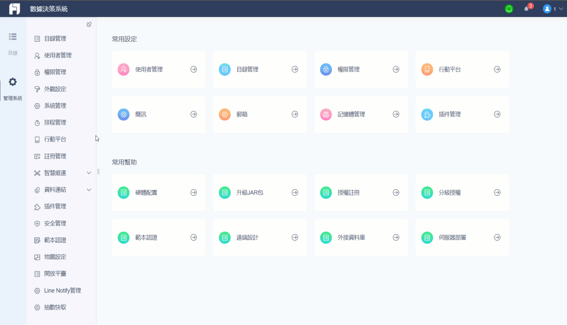This screenshot has width=567, height=325.
Task: Click the 常用設定 section heading
Action: 124,39
